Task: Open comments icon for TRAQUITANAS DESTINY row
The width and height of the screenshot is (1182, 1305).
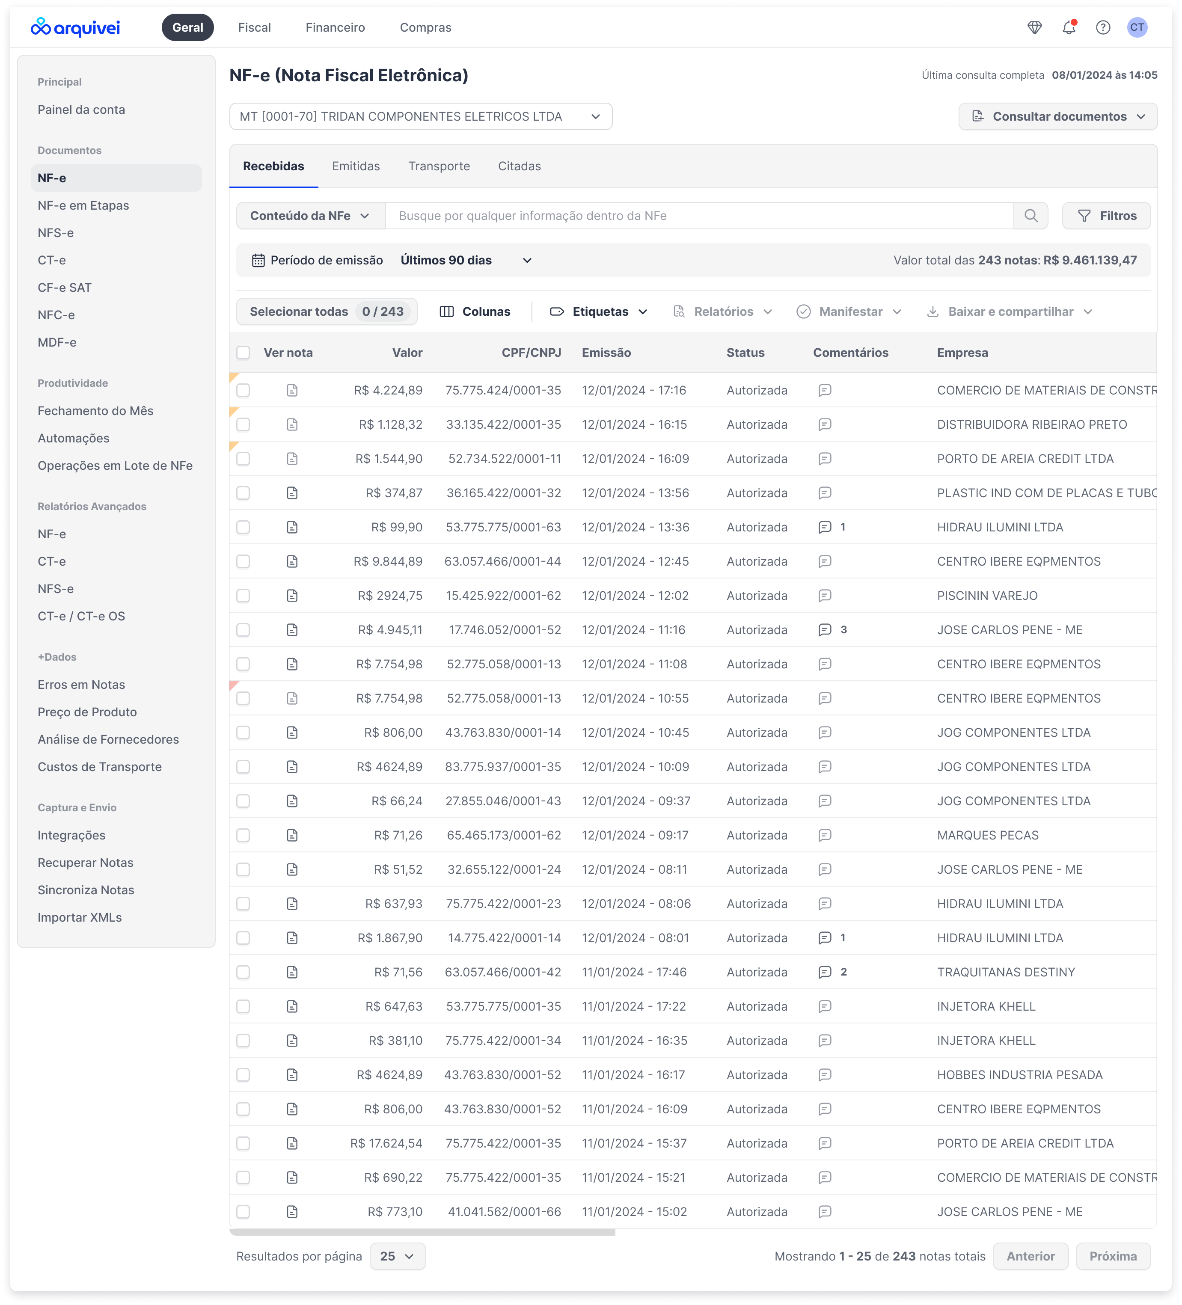Action: point(825,972)
